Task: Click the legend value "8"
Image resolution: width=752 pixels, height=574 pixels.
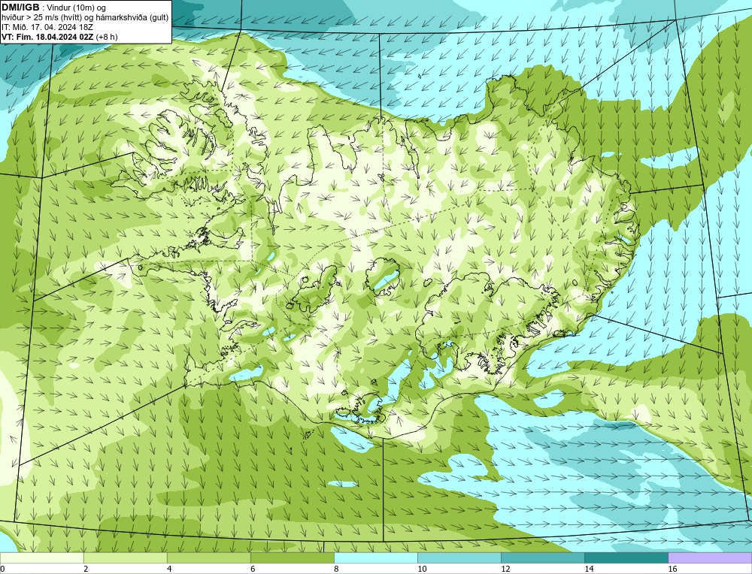Action: click(x=335, y=569)
